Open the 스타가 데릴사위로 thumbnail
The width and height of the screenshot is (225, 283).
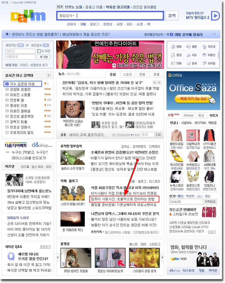click(x=73, y=193)
